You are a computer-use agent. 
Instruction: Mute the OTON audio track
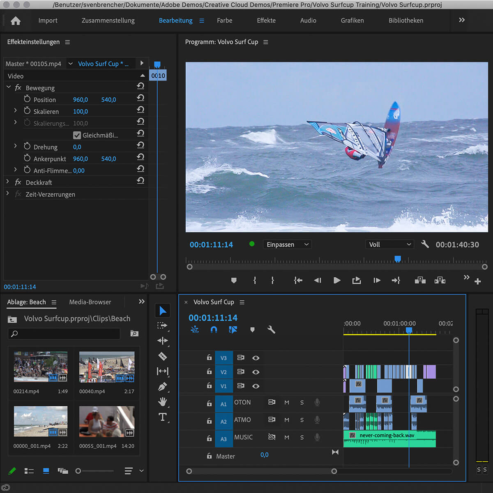[x=287, y=403]
